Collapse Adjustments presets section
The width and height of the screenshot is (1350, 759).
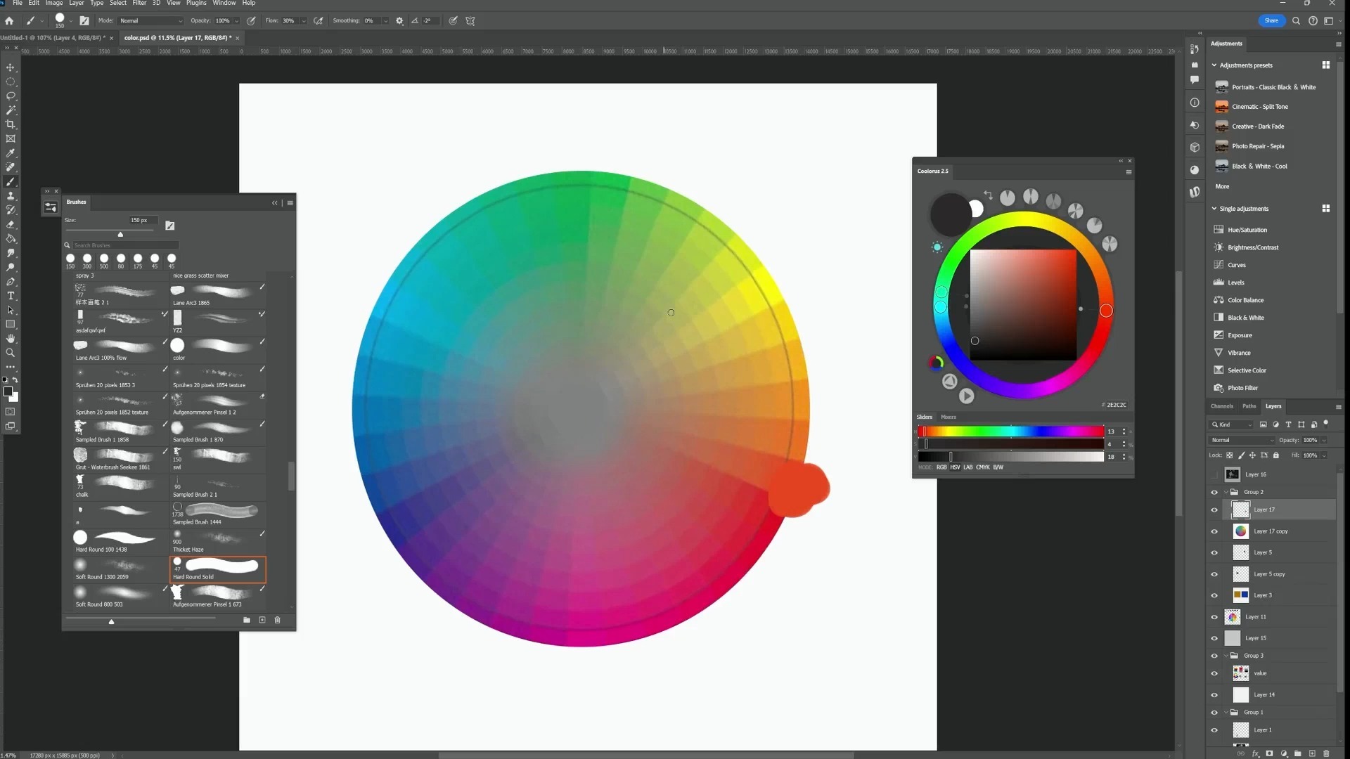tap(1214, 65)
